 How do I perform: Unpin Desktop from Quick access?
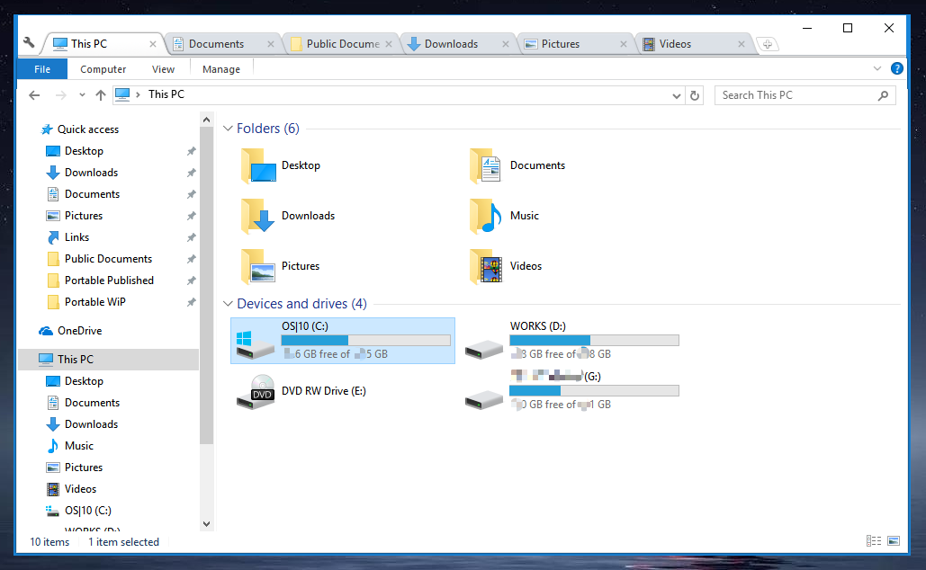192,151
